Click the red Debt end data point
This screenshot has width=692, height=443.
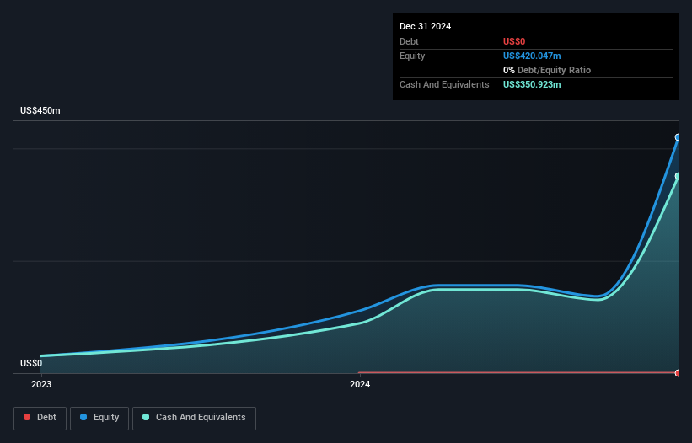coord(678,373)
